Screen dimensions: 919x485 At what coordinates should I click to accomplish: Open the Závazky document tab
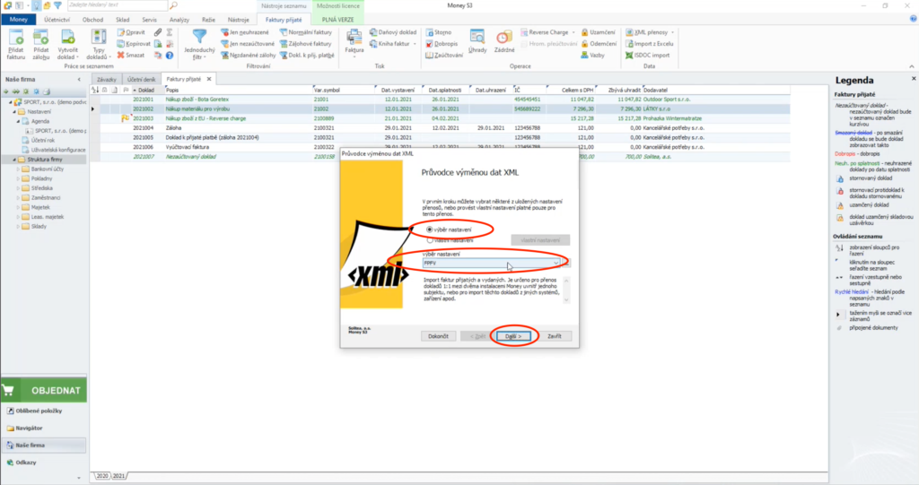[107, 79]
